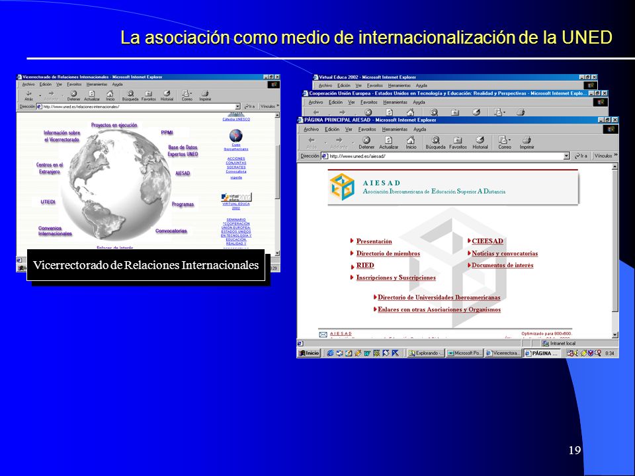The width and height of the screenshot is (635, 476).
Task: Open the CIEESAD link
Action: 487,241
